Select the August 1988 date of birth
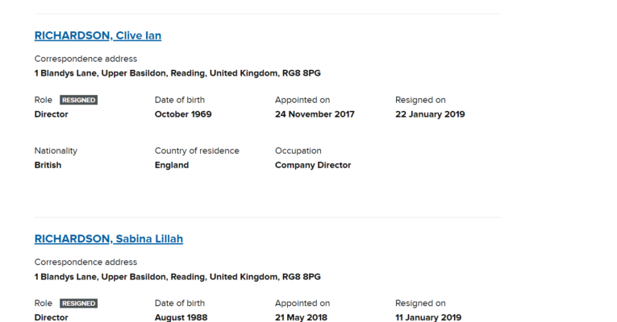This screenshot has height=322, width=617. 181,317
